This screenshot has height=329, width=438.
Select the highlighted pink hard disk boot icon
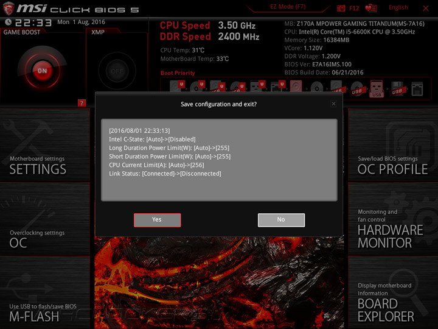pyautogui.click(x=296, y=86)
